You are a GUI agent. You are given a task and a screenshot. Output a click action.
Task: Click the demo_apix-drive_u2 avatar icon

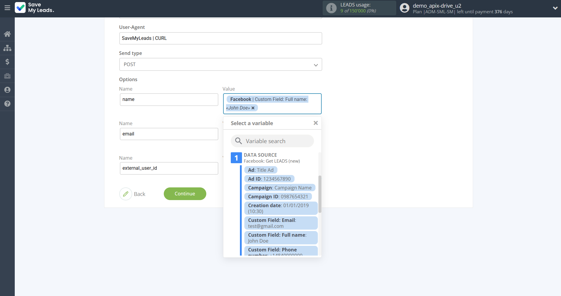[404, 8]
